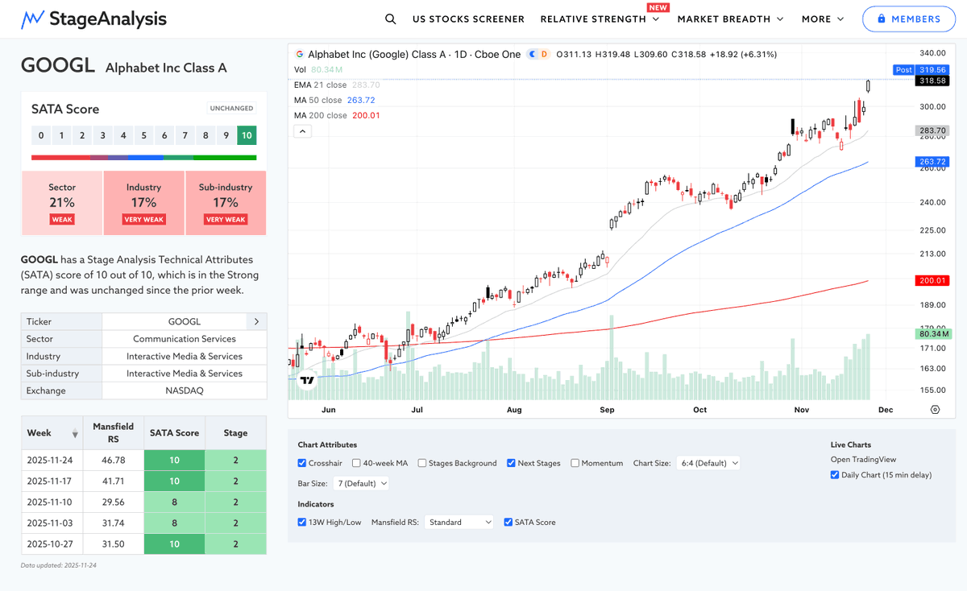Click the orange 'D' timeframe badge

coord(545,54)
